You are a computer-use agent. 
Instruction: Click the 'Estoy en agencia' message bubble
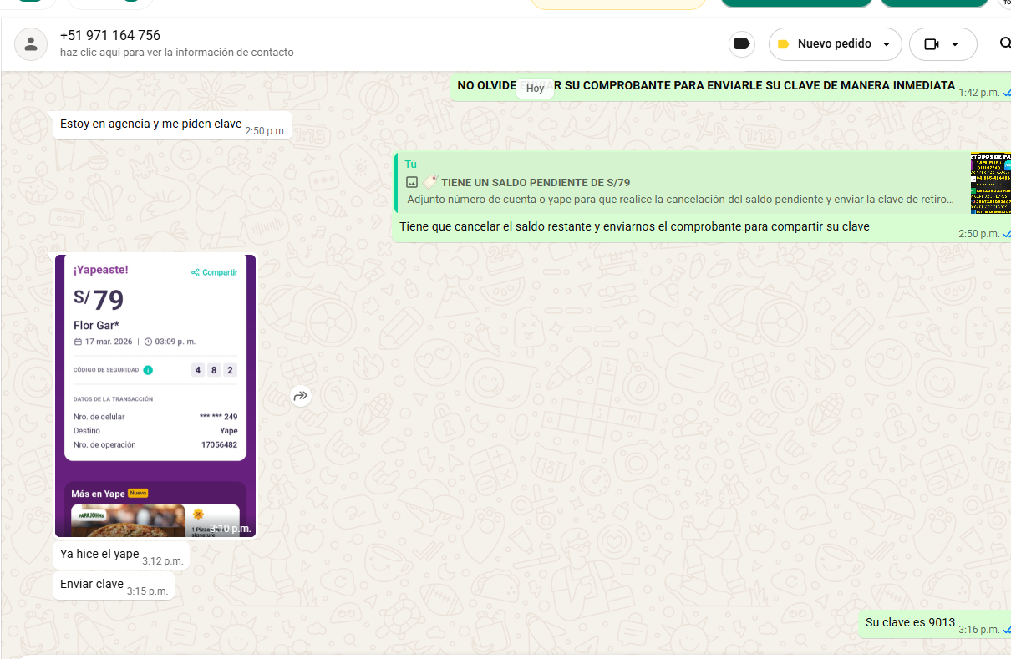point(150,124)
